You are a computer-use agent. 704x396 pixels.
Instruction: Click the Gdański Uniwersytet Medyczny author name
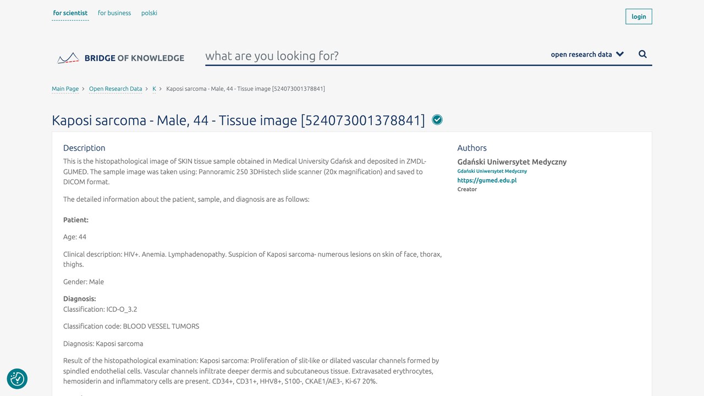pos(512,162)
